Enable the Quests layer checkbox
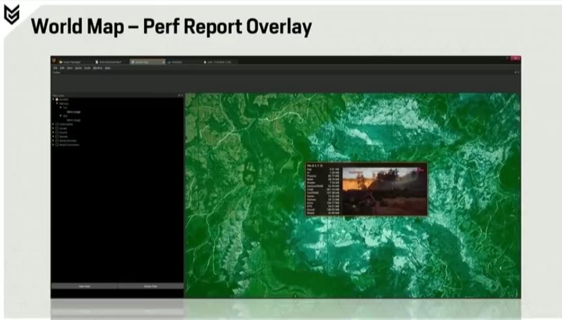The width and height of the screenshot is (562, 320). click(x=56, y=133)
